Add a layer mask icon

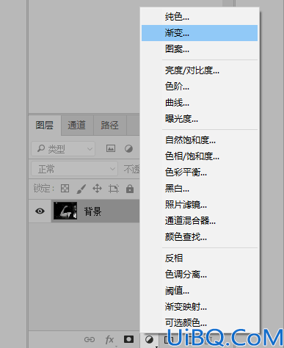[x=129, y=339]
